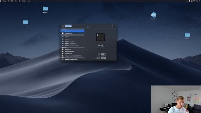Click the Spotlight search field containing terminal

point(88,26)
